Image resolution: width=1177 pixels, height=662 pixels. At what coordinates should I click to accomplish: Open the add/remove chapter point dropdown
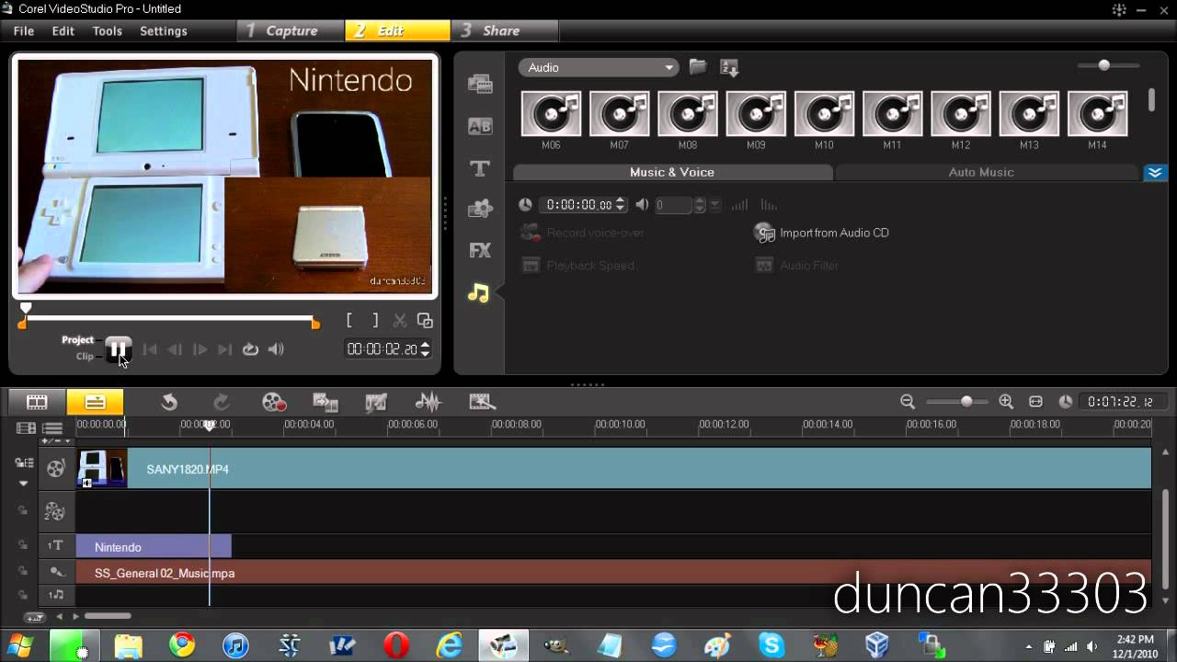click(56, 440)
